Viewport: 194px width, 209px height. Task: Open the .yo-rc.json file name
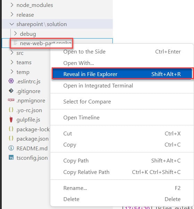pyautogui.click(x=29, y=110)
